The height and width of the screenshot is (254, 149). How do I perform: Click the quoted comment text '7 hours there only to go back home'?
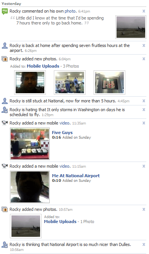[49, 23]
